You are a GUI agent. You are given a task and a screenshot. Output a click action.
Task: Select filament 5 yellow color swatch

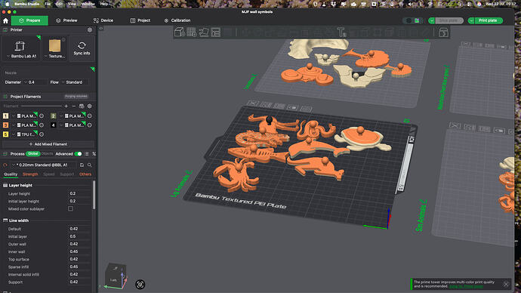click(x=5, y=134)
